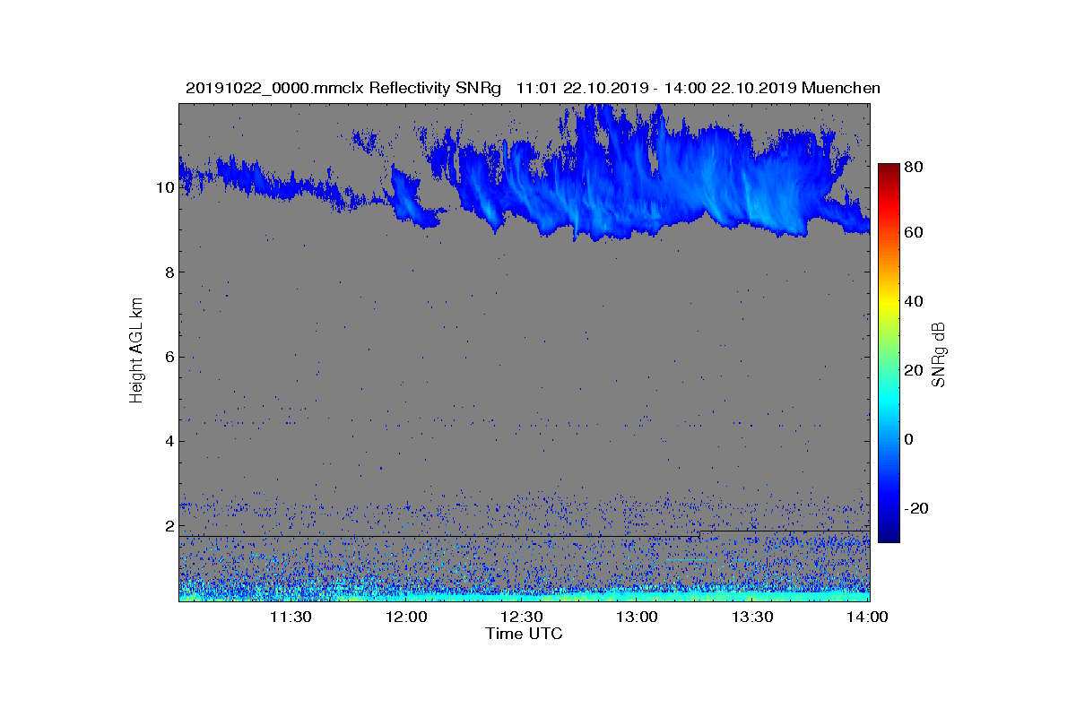The height and width of the screenshot is (717, 1076).
Task: Click the height tick label 2
Action: point(168,526)
